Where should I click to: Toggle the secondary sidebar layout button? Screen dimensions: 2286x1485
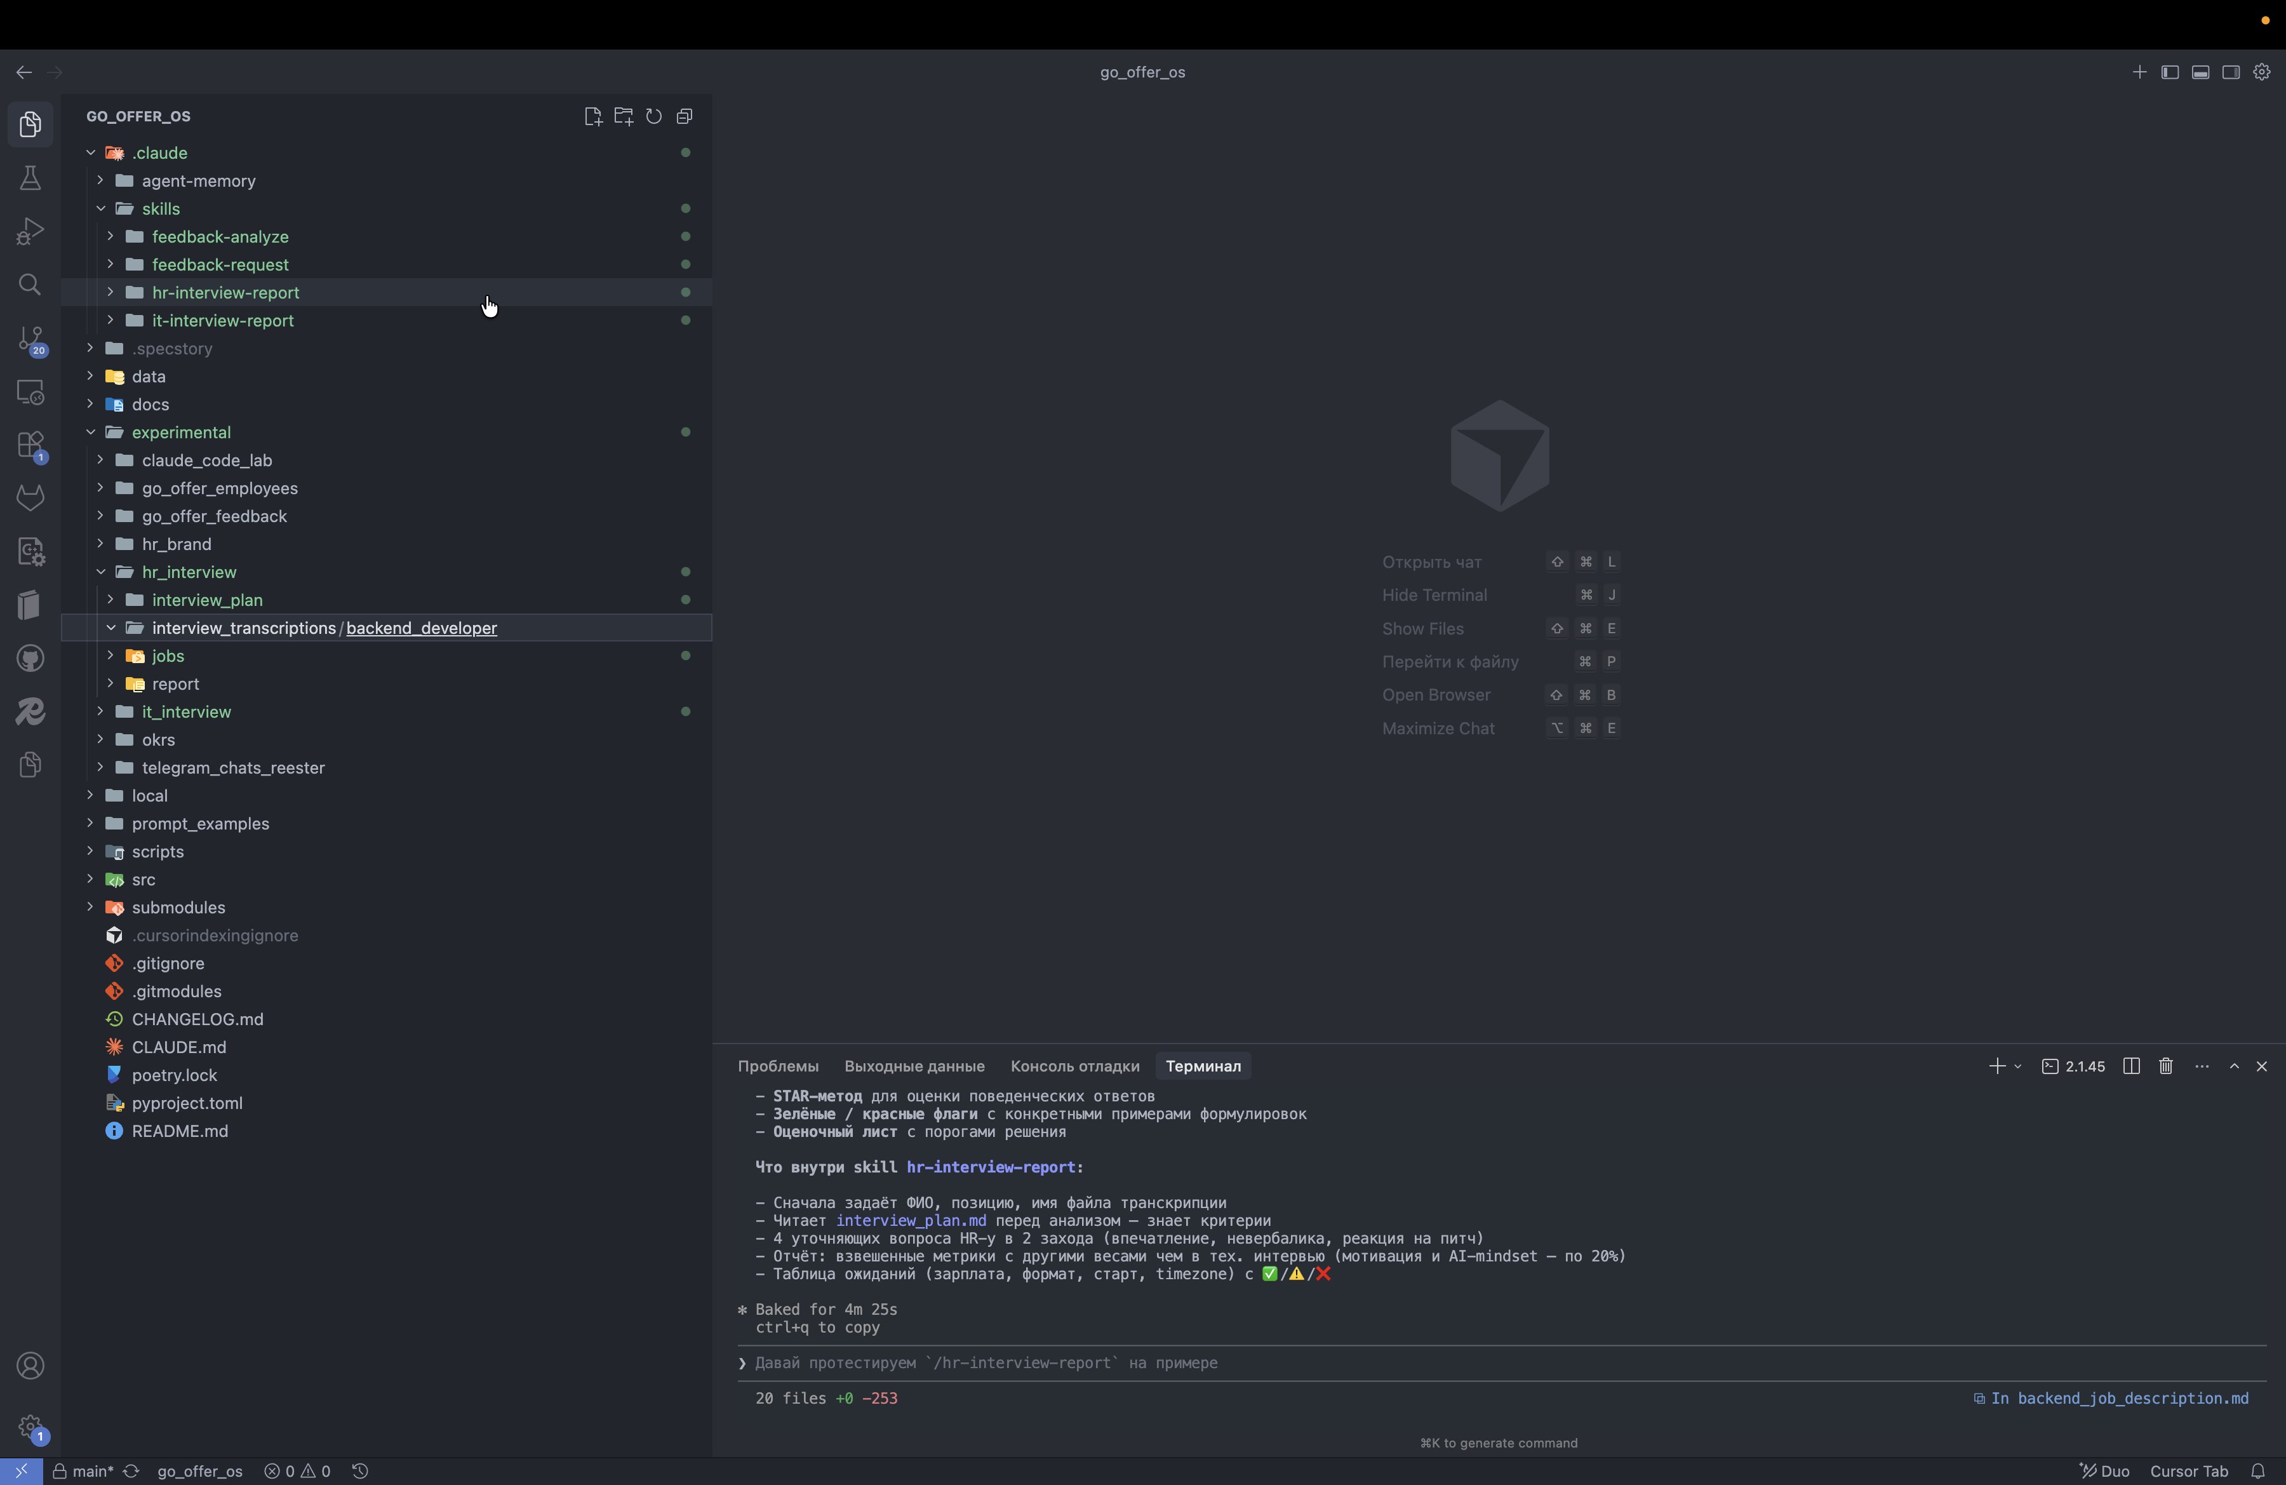click(2231, 72)
